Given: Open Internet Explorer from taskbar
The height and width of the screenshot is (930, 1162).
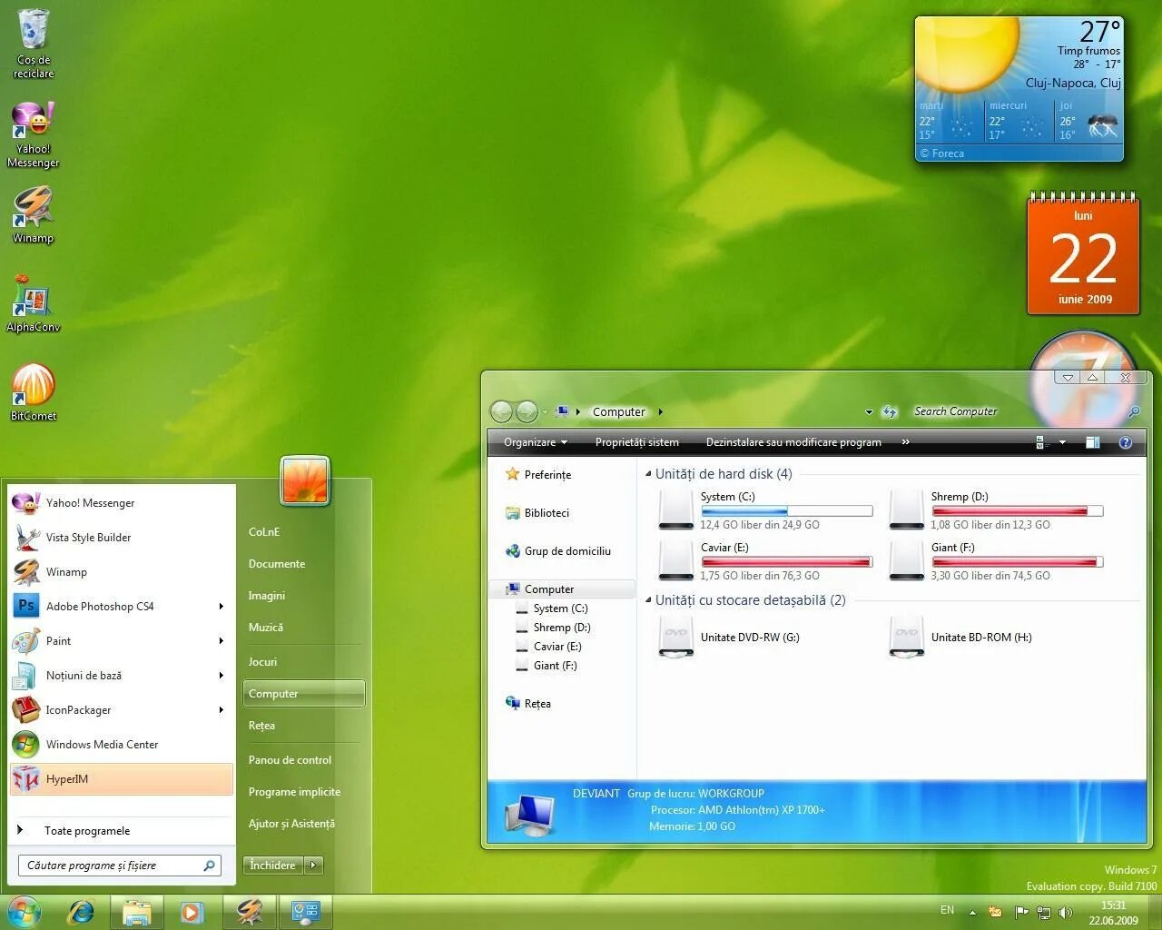Looking at the screenshot, I should click(x=82, y=912).
